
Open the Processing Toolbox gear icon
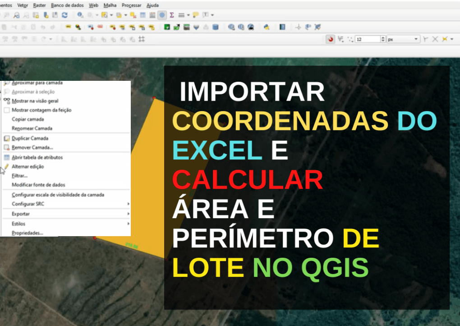click(162, 15)
